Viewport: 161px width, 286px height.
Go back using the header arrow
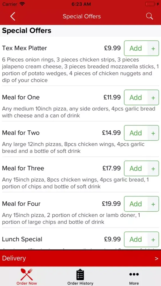[x=13, y=16]
